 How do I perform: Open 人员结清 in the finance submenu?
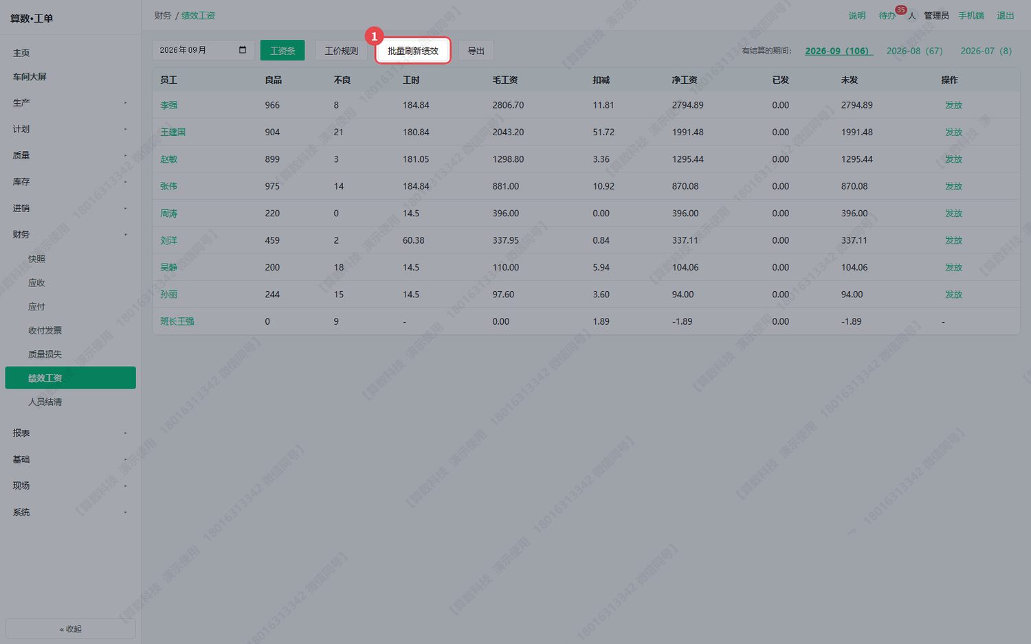click(x=70, y=402)
